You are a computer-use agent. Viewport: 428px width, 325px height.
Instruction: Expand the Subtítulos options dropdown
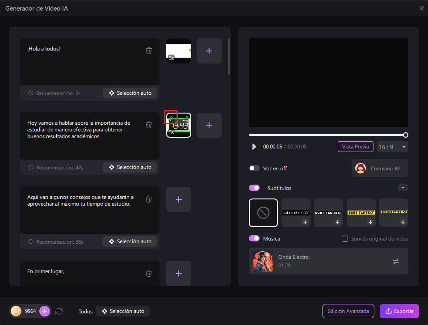[x=403, y=188]
